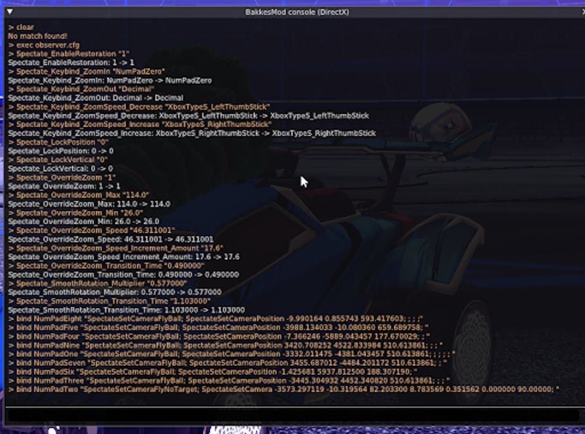Click Spectate_Keybind_ZoomSpeed_Increase RightThumbStick result line
Viewport: 585px width, 434px height.
pos(192,133)
